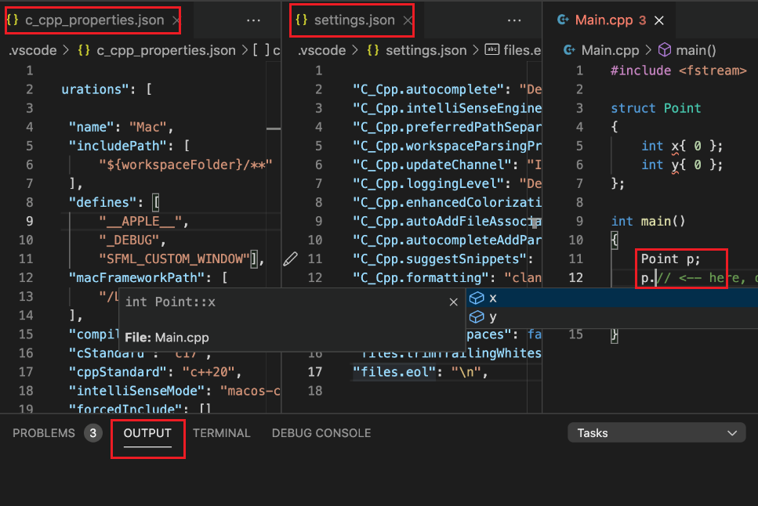Click the array bracket icon in c_cpp_properties breadcrumb

262,50
